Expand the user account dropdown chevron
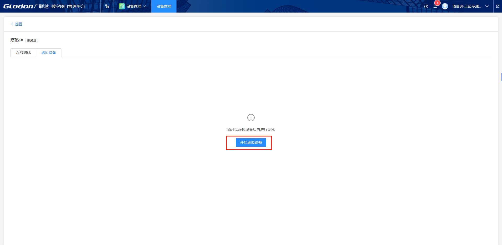 click(487, 6)
